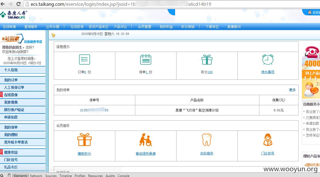Click the order list icon above 订单0份

coord(85,60)
